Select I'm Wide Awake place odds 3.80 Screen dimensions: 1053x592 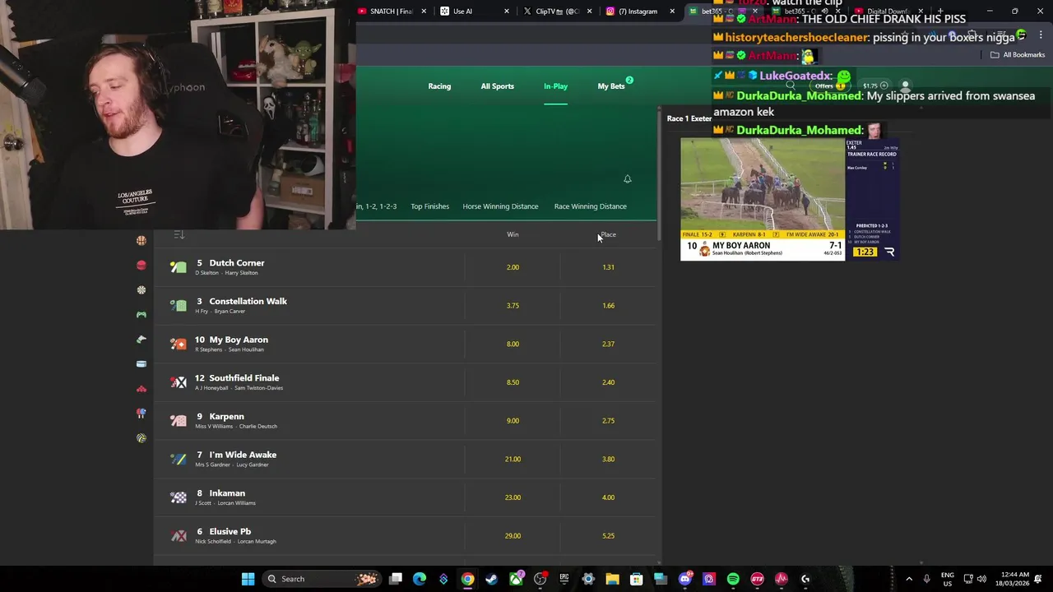coord(608,459)
